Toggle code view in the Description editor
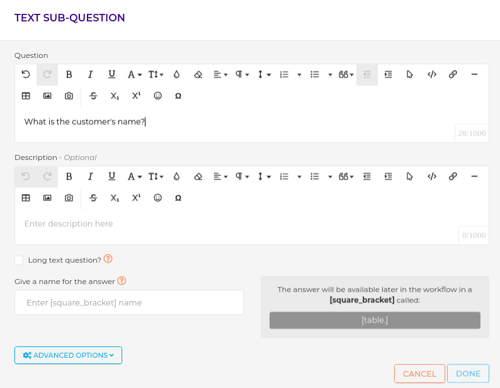The width and height of the screenshot is (500, 388). tap(432, 176)
